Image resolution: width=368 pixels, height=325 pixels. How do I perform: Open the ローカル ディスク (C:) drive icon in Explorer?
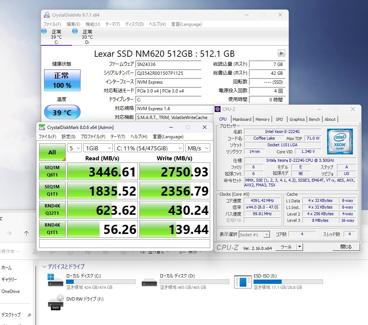[x=55, y=280]
